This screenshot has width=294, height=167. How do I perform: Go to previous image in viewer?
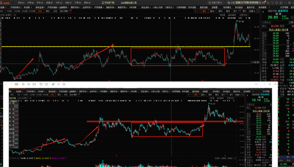click(x=6, y=84)
